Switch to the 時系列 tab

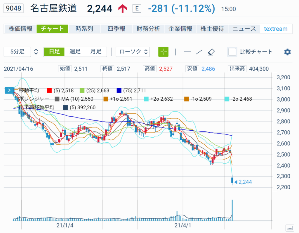pos(84,29)
